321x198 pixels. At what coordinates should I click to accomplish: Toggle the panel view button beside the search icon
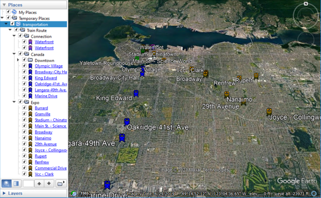tap(16, 184)
